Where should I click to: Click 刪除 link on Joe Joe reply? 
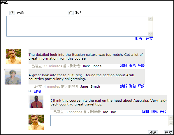coord(154,112)
